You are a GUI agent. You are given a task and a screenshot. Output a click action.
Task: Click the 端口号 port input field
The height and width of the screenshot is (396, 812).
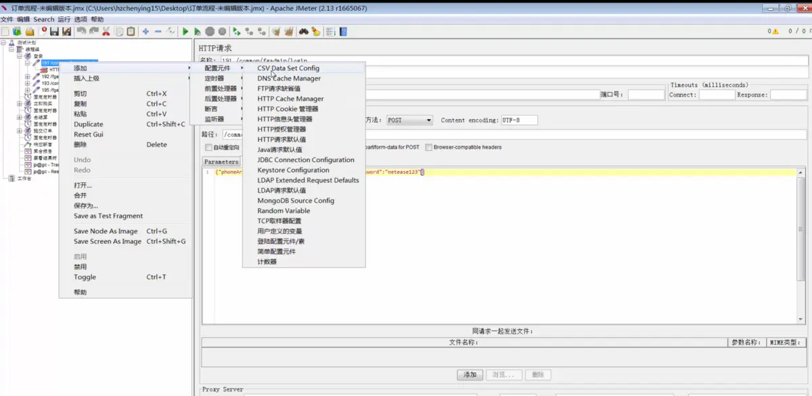(646, 95)
